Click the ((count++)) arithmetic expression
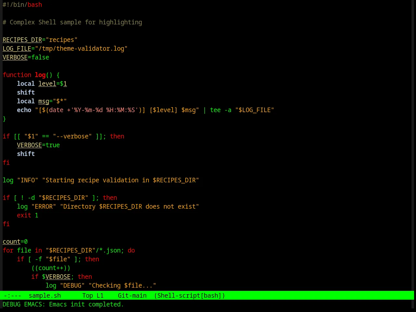The image size is (416, 312). pyautogui.click(x=51, y=268)
